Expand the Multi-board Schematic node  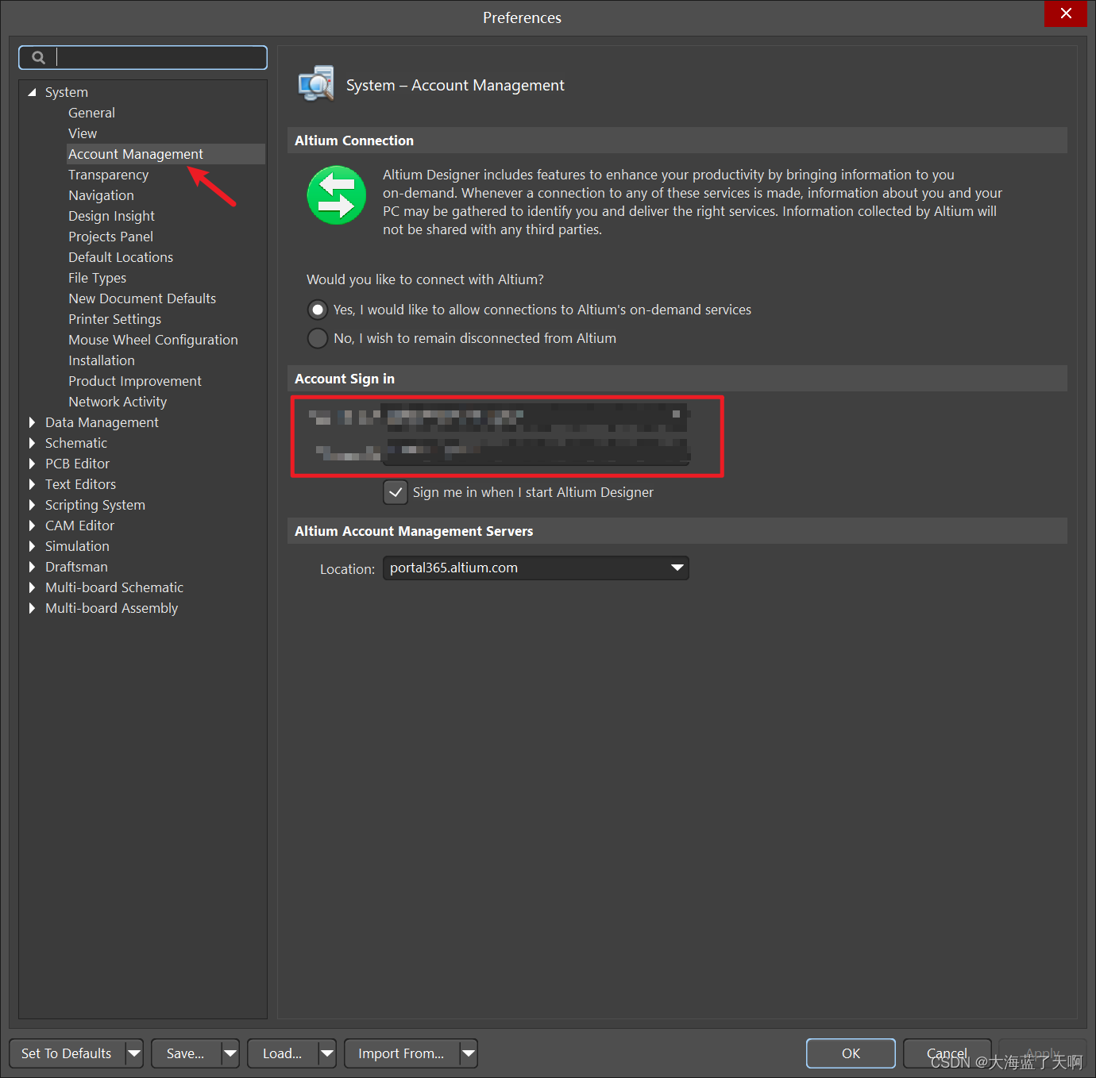(32, 587)
